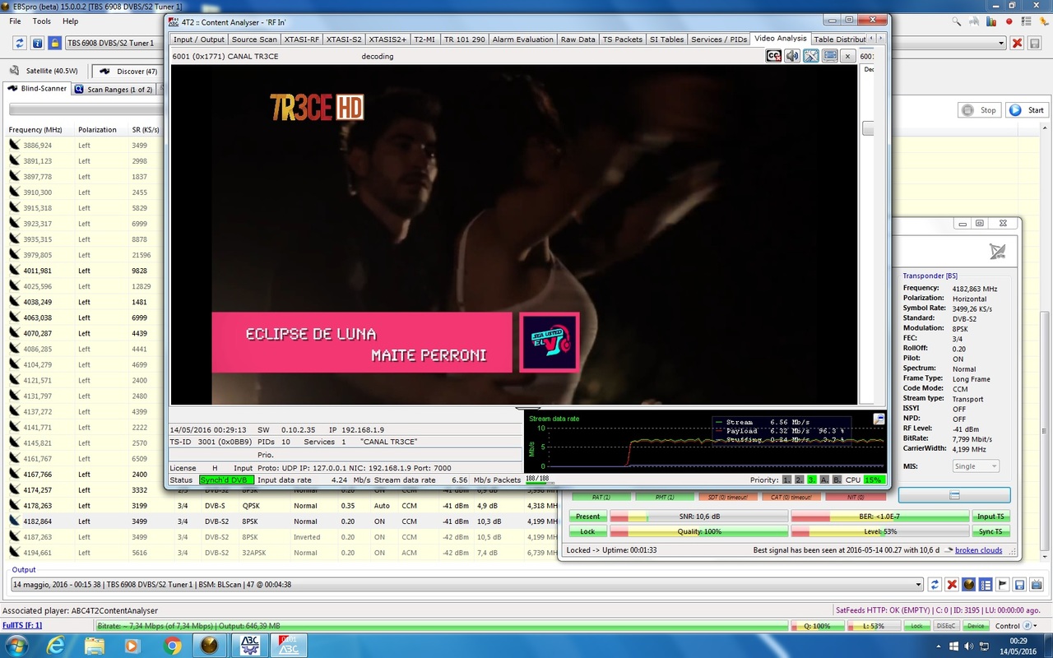The image size is (1053, 658).
Task: Toggle the padlock lock icon in EBSpro toolbar
Action: click(x=54, y=43)
